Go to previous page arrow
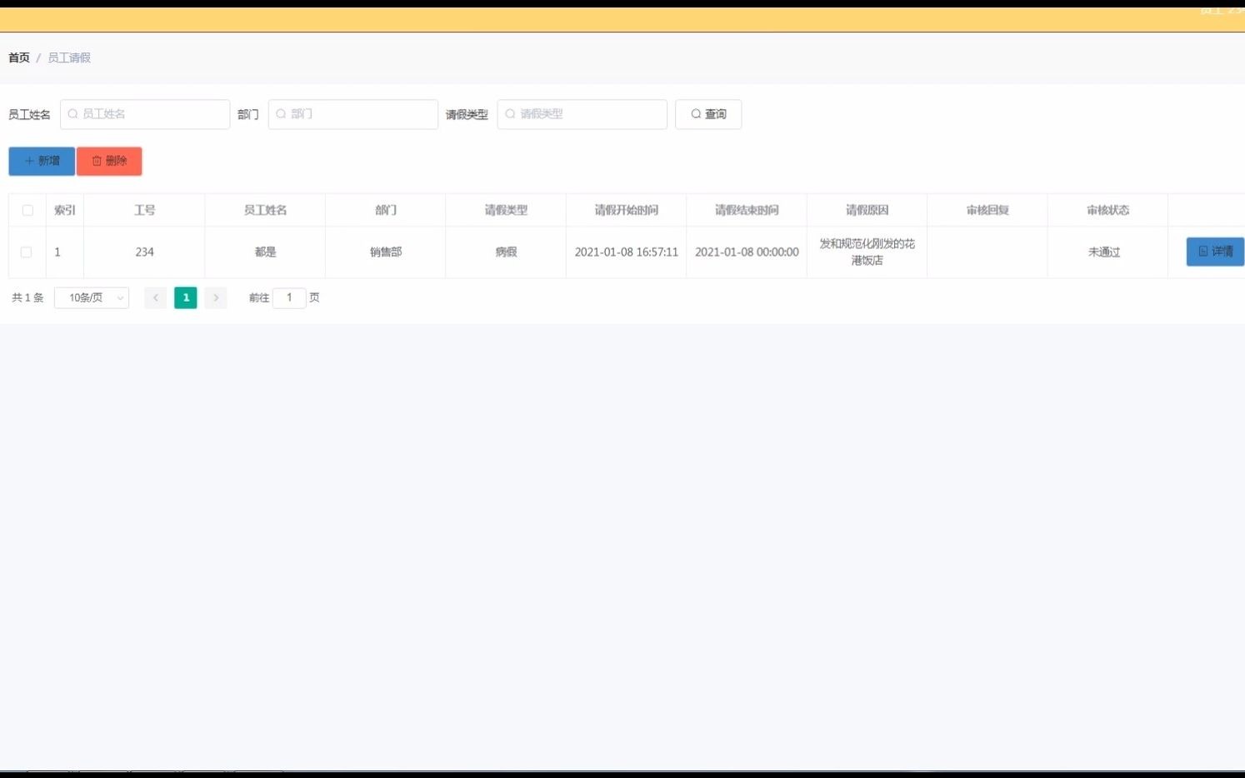This screenshot has width=1245, height=778. (155, 297)
